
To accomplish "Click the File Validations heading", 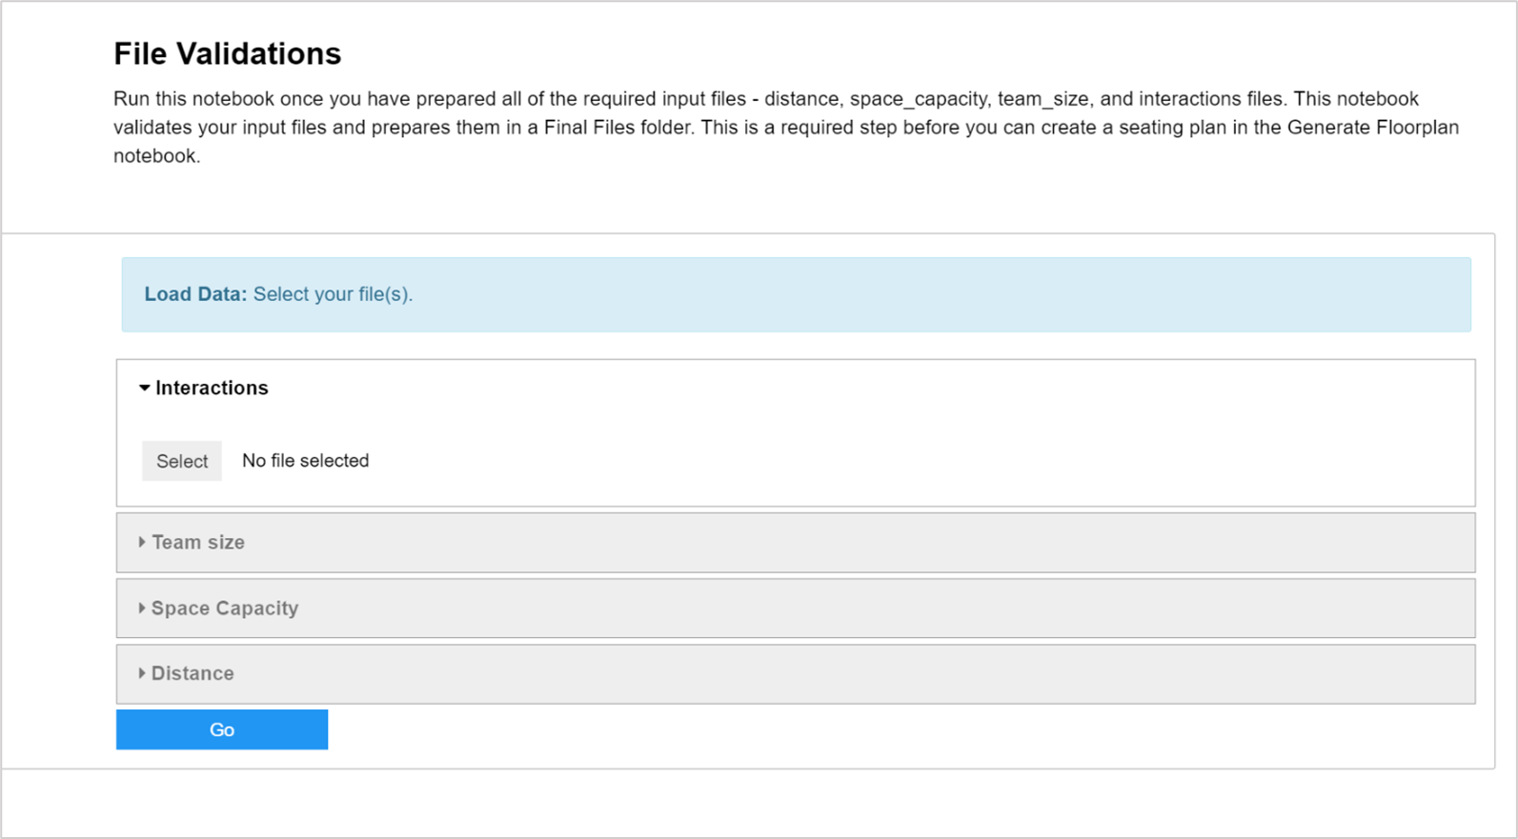I will tap(227, 53).
